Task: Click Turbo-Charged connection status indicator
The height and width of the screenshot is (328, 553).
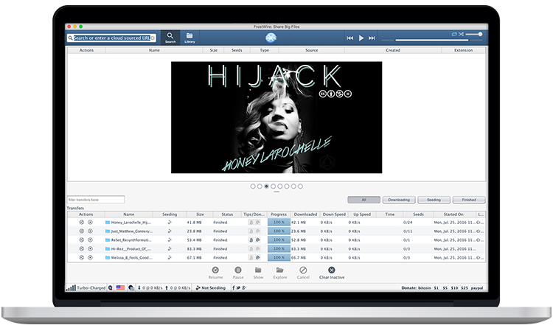Action: pyautogui.click(x=86, y=287)
